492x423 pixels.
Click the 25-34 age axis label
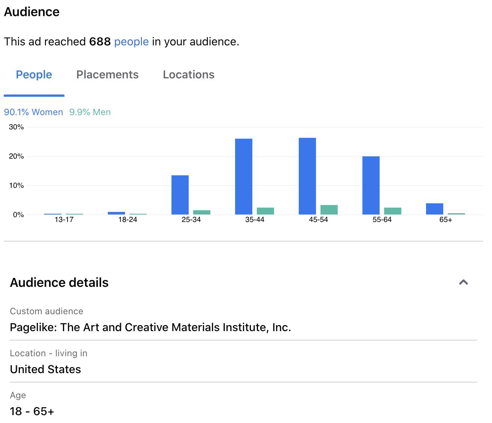pos(191,220)
